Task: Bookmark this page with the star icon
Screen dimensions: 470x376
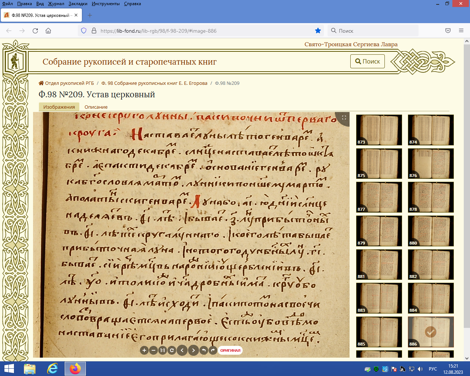Action: (318, 31)
